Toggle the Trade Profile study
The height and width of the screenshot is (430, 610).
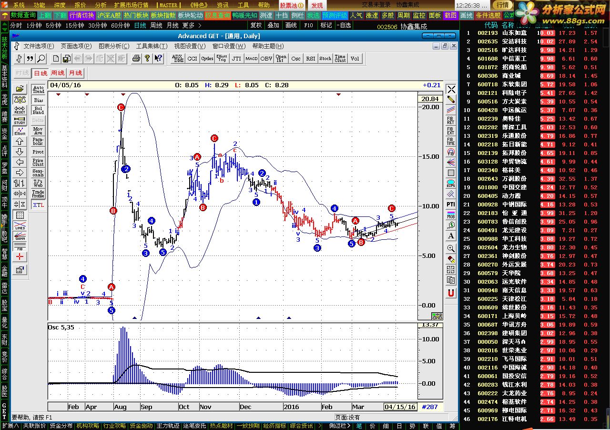[38, 194]
